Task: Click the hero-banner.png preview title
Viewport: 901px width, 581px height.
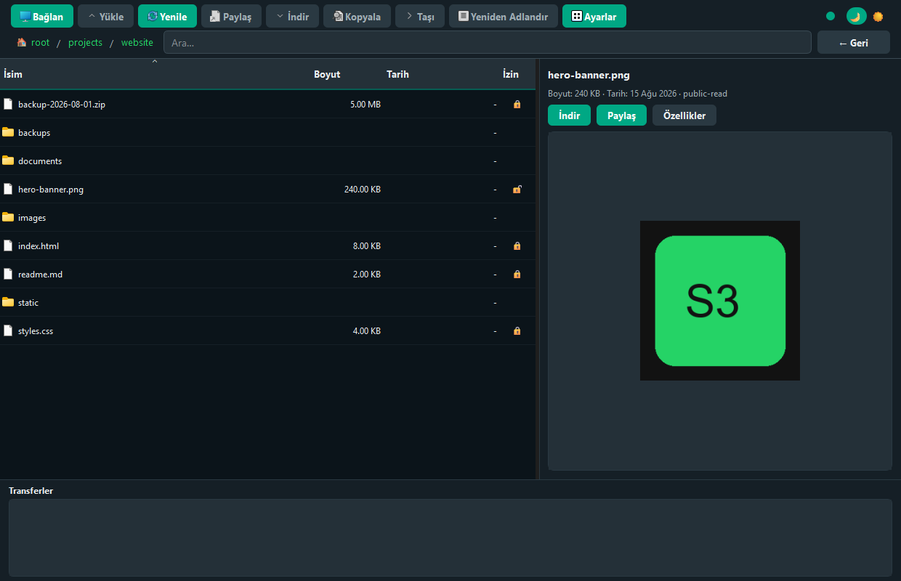Action: click(589, 75)
